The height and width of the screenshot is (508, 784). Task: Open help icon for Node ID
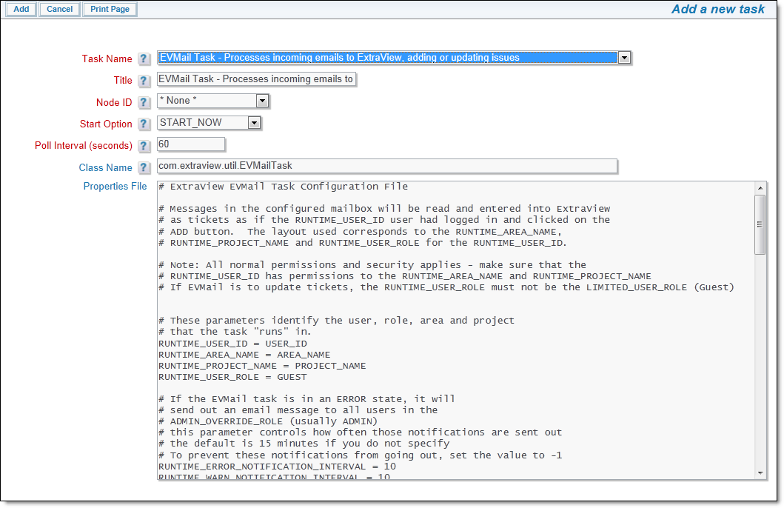pos(144,102)
